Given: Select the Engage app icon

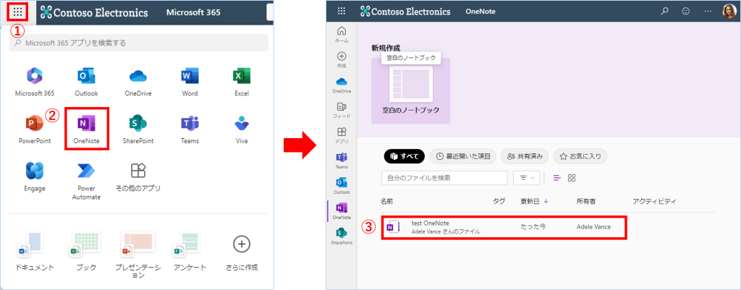Looking at the screenshot, I should [35, 172].
